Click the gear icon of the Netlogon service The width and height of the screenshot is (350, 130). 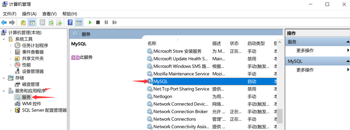[150, 96]
